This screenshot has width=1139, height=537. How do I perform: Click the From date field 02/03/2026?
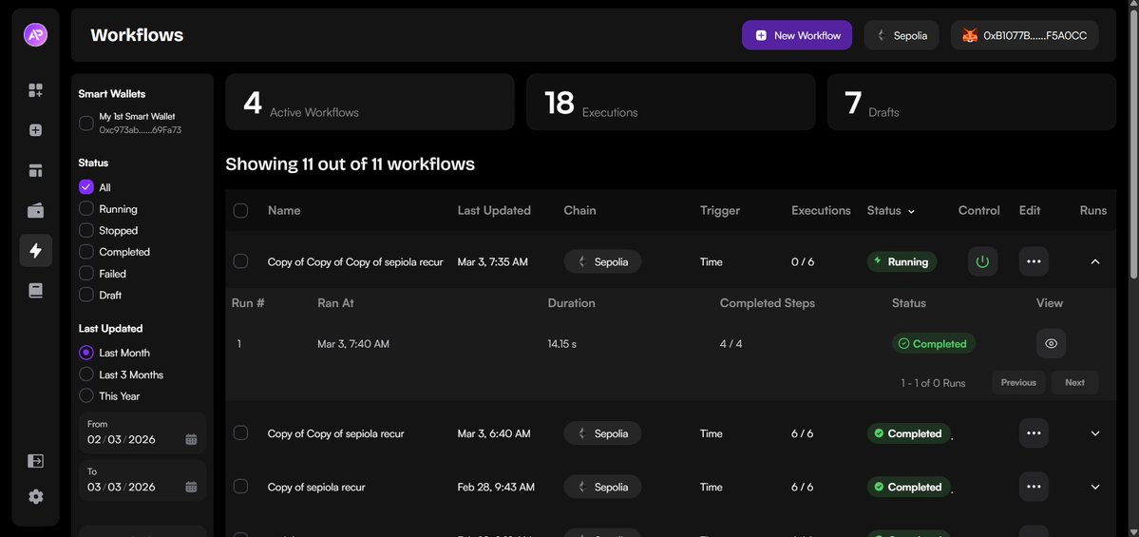[142, 433]
